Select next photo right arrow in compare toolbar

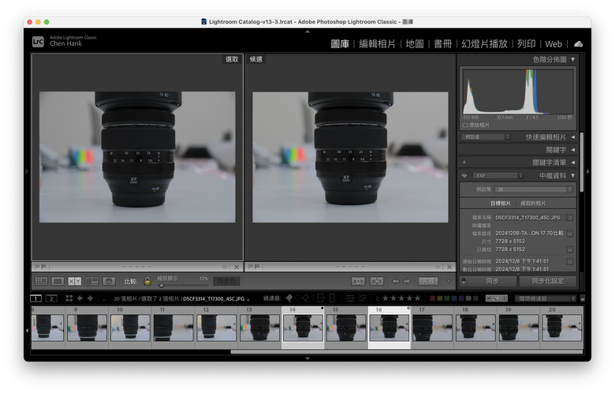[x=406, y=281]
